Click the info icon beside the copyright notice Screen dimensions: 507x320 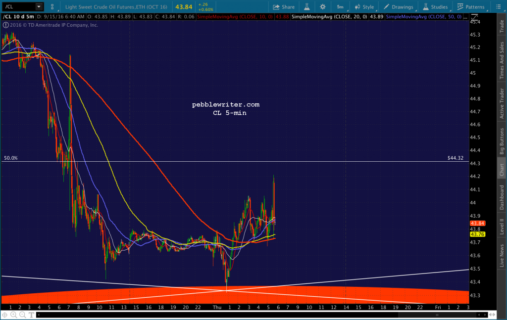pos(6,25)
